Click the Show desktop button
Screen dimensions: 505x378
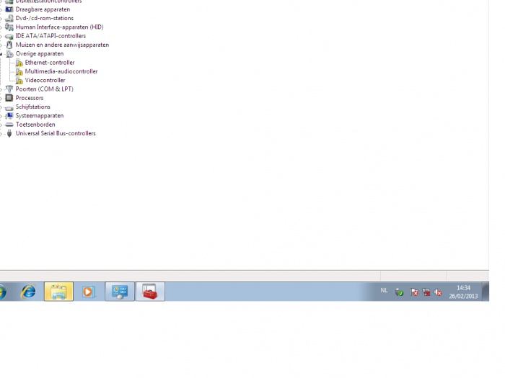(486, 292)
